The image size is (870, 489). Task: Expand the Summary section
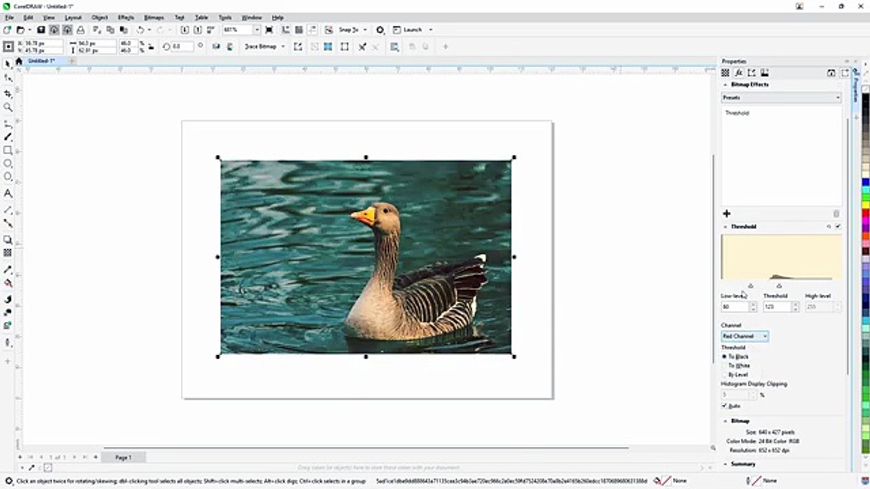tap(725, 464)
